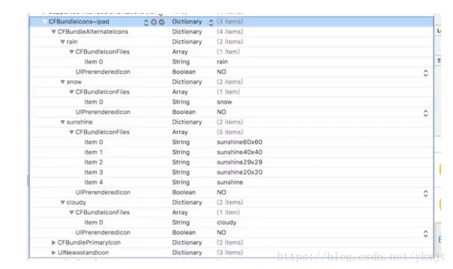Toggle rain UIPrerenderedIcon boolean stepper
The width and height of the screenshot is (453, 269).
click(426, 73)
